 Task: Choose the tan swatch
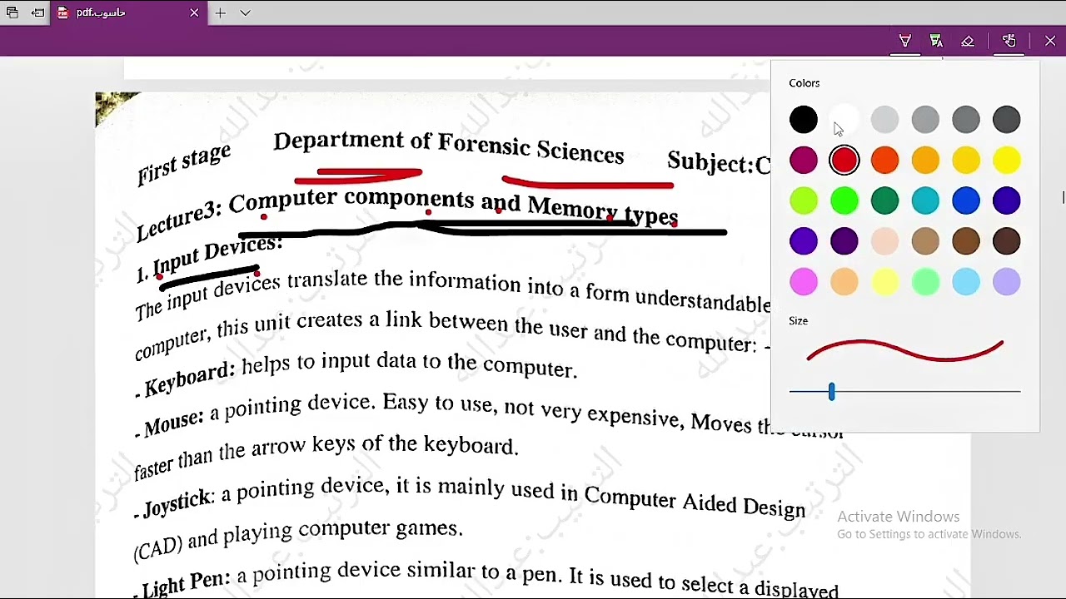point(925,241)
